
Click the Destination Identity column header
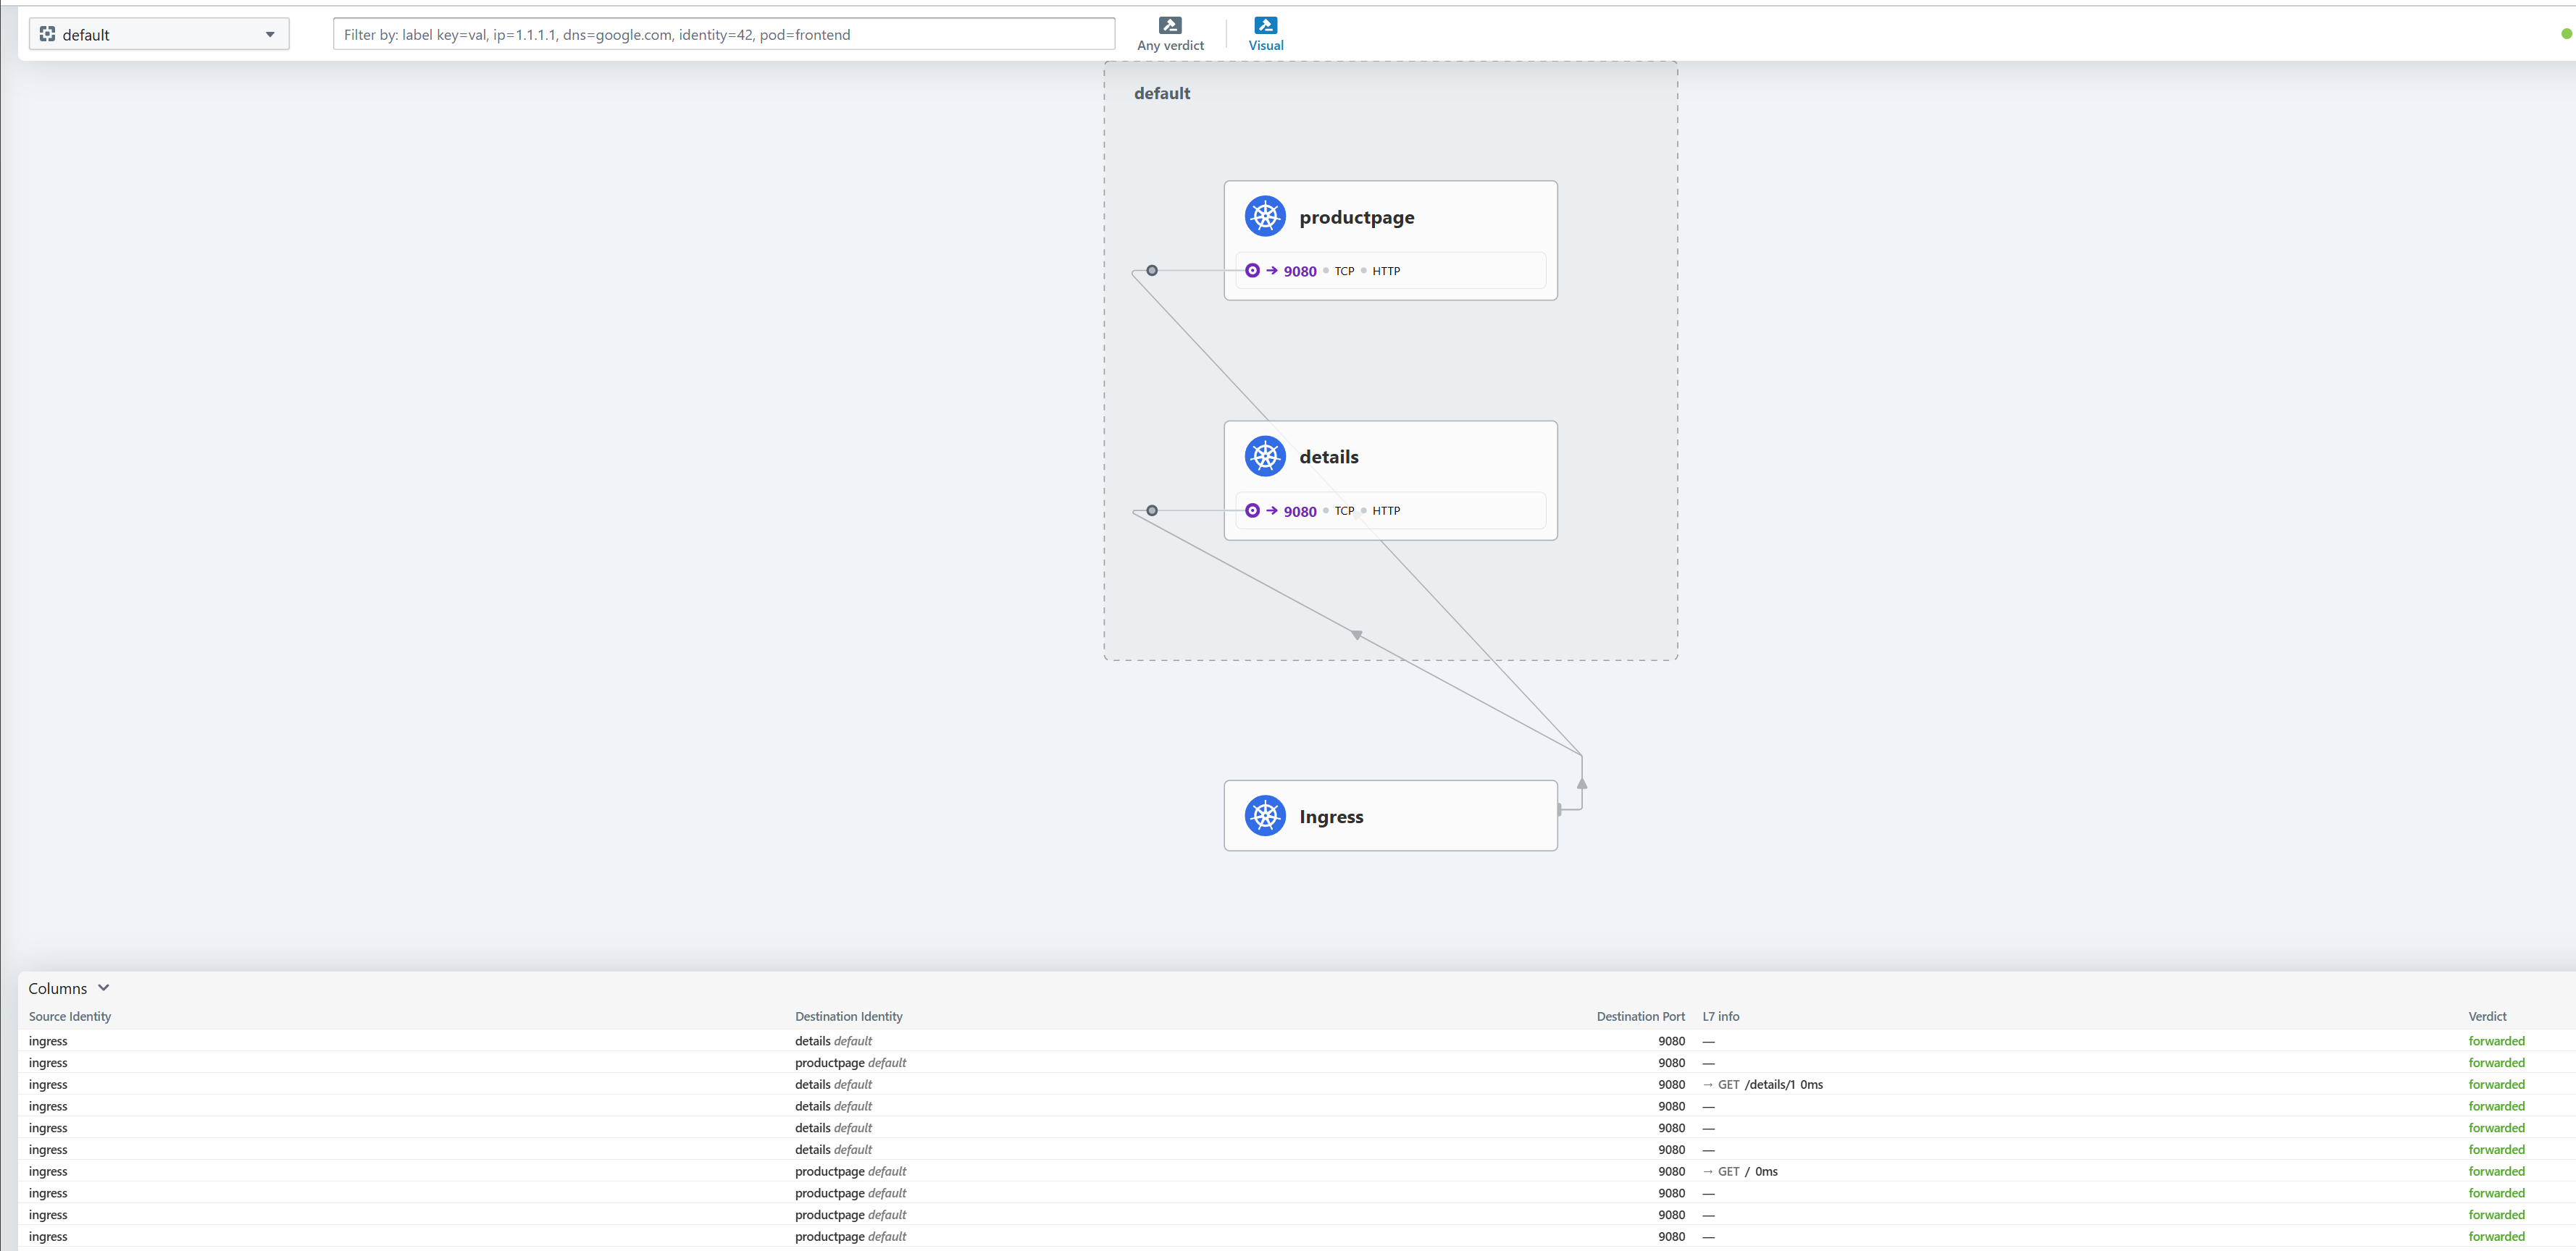848,1016
